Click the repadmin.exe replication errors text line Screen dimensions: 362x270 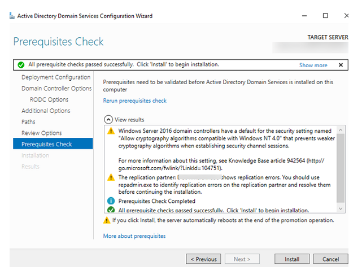click(224, 185)
